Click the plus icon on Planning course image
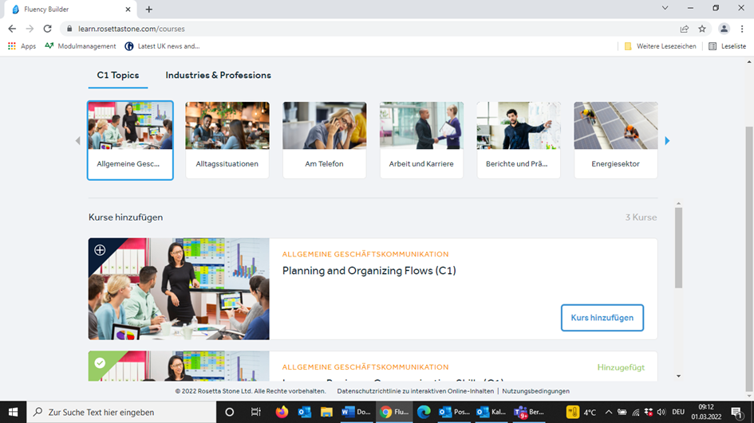Image resolution: width=754 pixels, height=423 pixels. coord(100,250)
